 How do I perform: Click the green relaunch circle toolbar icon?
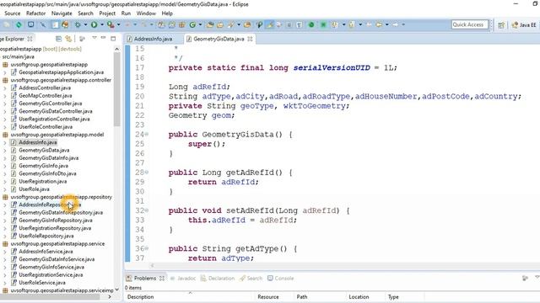[x=311, y=24]
